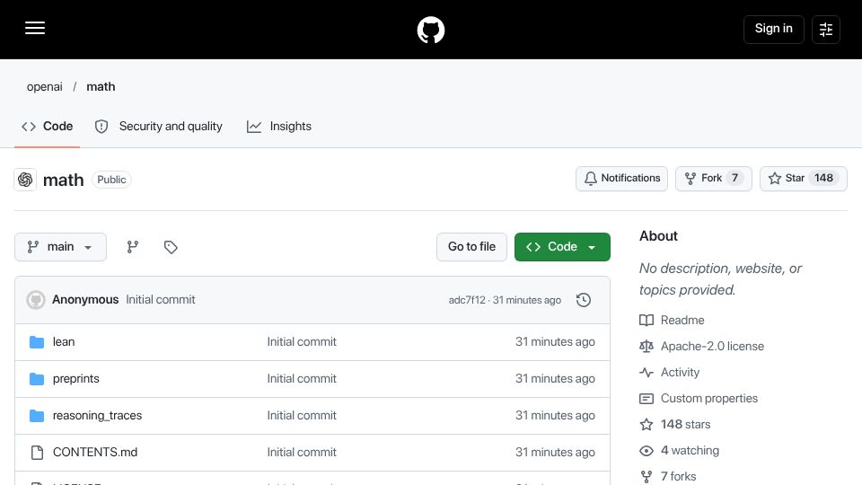The width and height of the screenshot is (862, 485).
Task: Click the reasoning_traces folder icon
Action: pyautogui.click(x=37, y=416)
